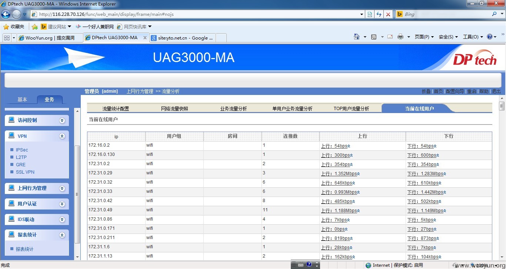Viewport: 506px width, 269px height.
Task: Expand the 上网行为管理 section chevron
Action: (62, 188)
